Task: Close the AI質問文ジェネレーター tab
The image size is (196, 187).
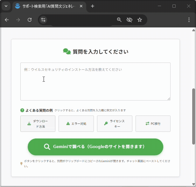Action: [x=81, y=6]
